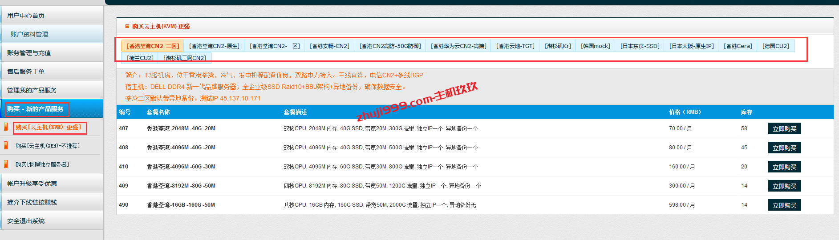839x240 pixels.
Task: Click 立即购买 for plan 407
Action: click(x=784, y=128)
